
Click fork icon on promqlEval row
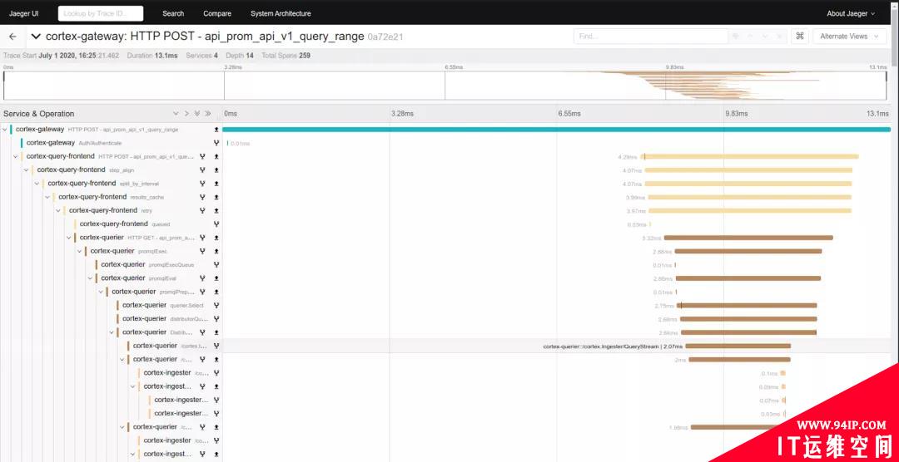pyautogui.click(x=202, y=278)
